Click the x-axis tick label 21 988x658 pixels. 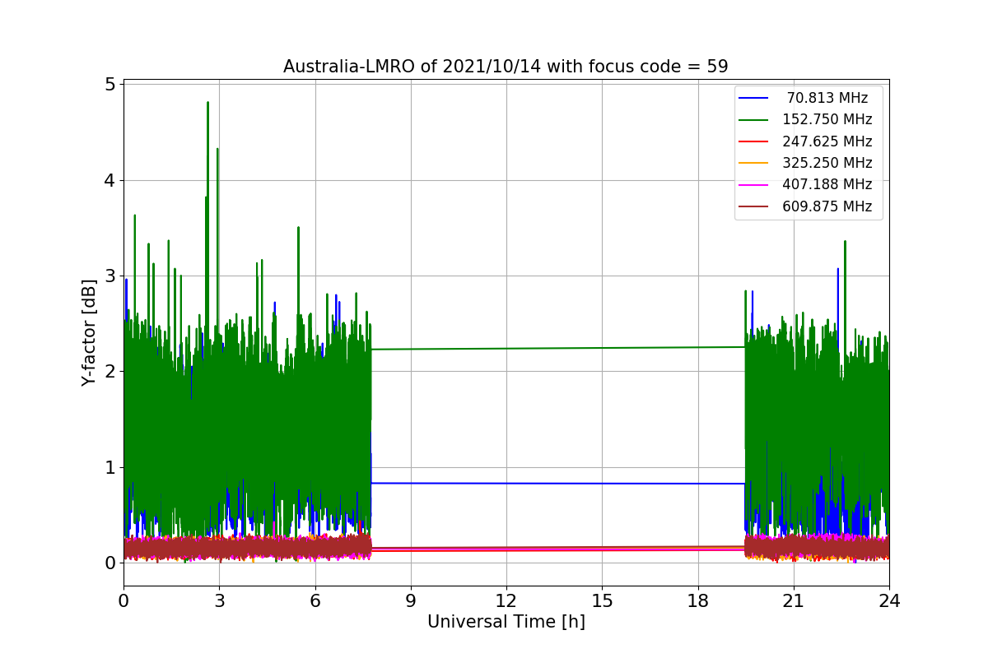pos(794,600)
